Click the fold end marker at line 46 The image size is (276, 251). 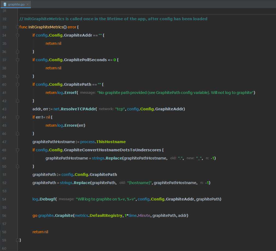coord(17,134)
